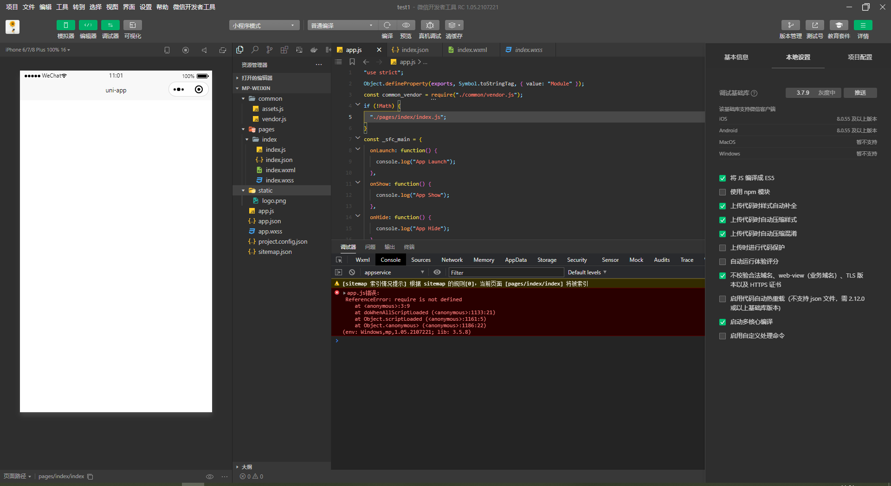The height and width of the screenshot is (486, 891).
Task: Click the simulator record icon
Action: [186, 50]
